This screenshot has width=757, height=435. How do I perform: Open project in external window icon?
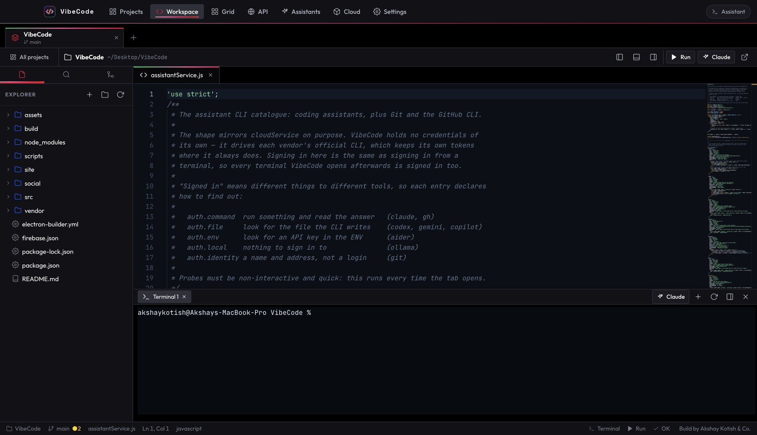point(744,57)
